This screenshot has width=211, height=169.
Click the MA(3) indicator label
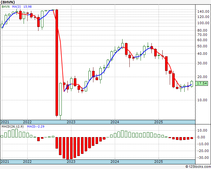16,6
